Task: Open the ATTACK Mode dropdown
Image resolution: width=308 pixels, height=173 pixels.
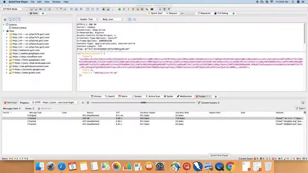Action: point(13,9)
